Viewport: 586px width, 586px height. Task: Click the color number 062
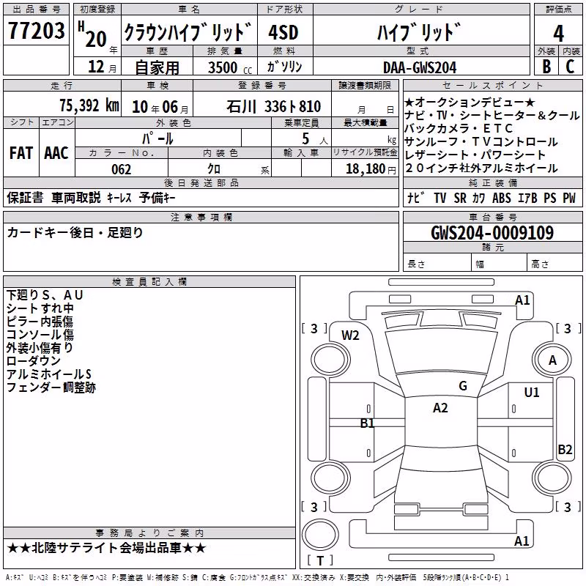click(x=122, y=169)
